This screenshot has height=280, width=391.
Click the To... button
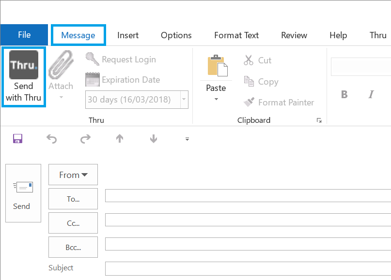[73, 199]
